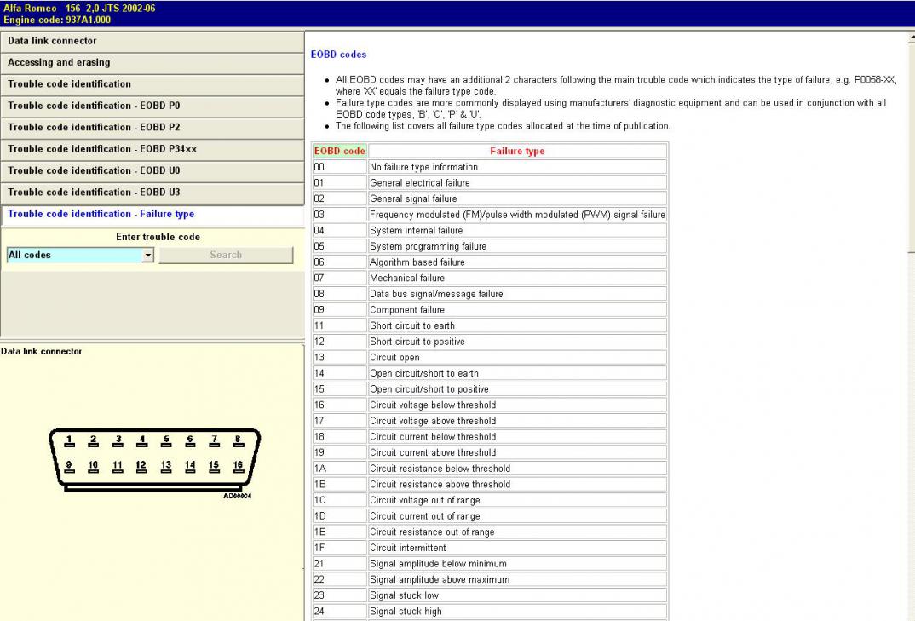Select row 'Signal amplitude above maximum'

[490, 579]
